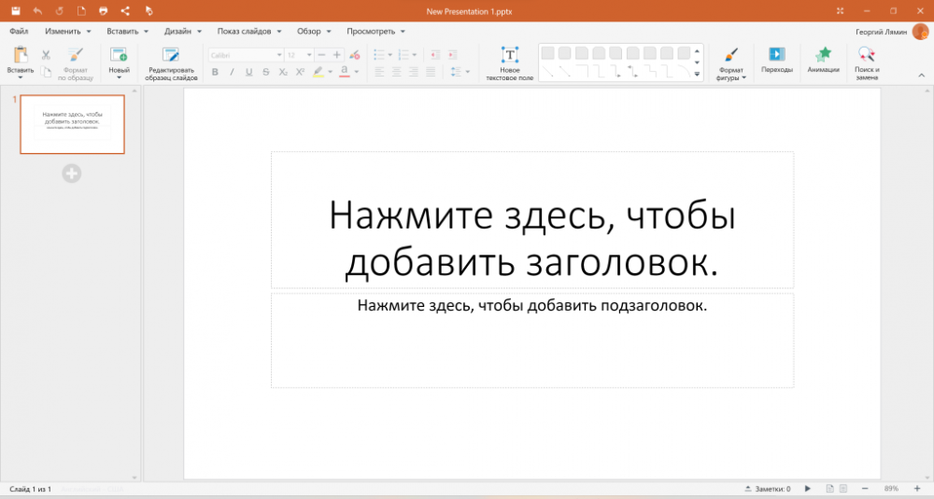Click the Заметки: 0 notes button
The height and width of the screenshot is (499, 934).
767,489
